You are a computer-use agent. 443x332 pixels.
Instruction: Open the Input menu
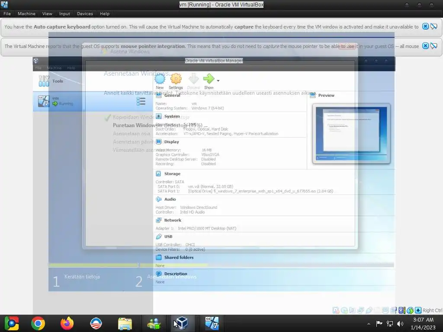[64, 13]
